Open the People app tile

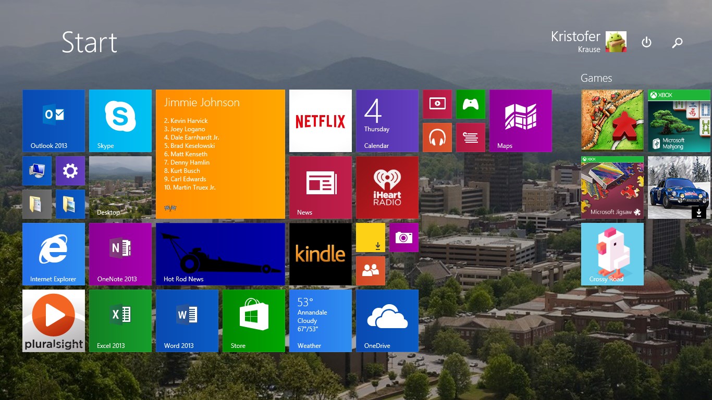371,271
